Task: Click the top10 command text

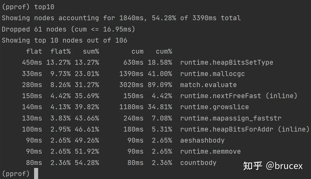Action: 44,7
